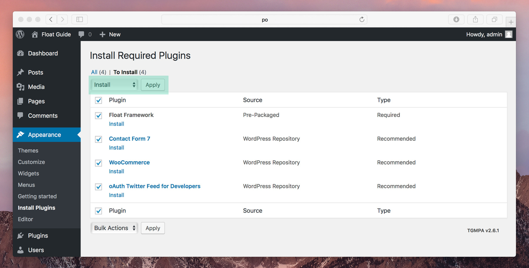
Task: Click the home icon beside Float Guide
Action: click(x=35, y=34)
